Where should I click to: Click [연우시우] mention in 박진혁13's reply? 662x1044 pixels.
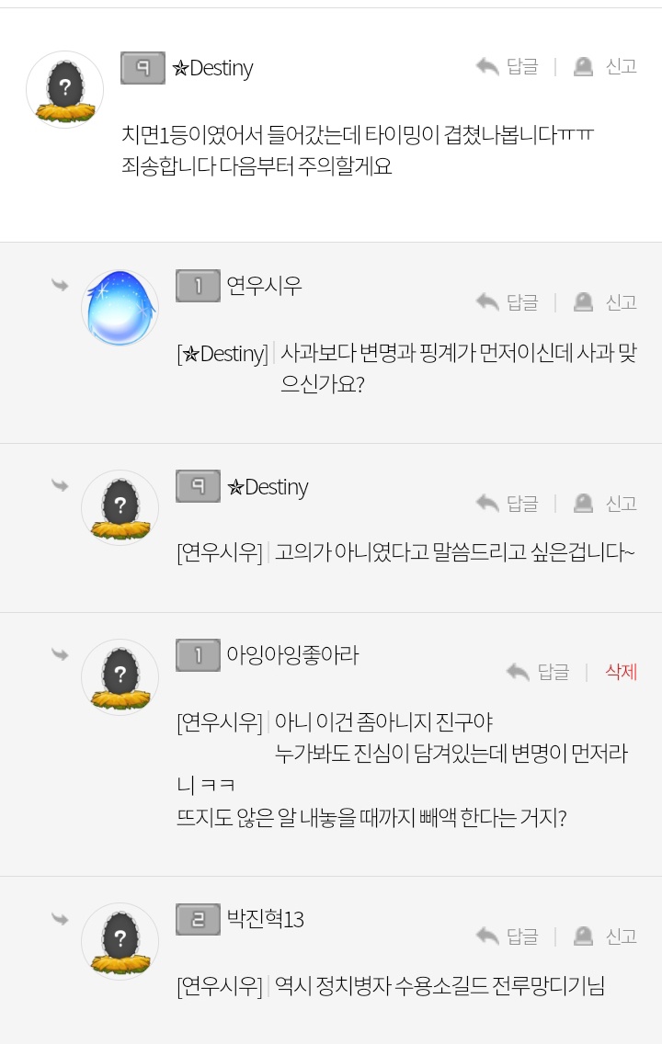[x=220, y=986]
